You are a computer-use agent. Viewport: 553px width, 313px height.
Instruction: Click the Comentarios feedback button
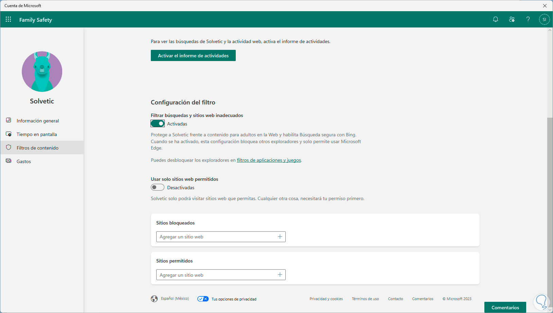click(x=505, y=307)
